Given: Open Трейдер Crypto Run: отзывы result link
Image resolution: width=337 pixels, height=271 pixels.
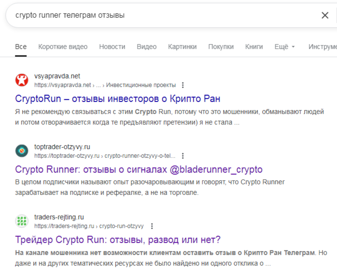Looking at the screenshot, I should click(118, 240).
